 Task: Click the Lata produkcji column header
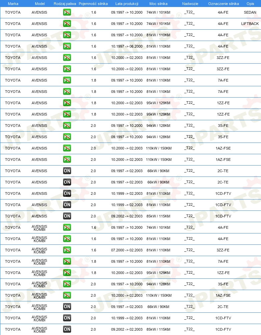pyautogui.click(x=127, y=4)
